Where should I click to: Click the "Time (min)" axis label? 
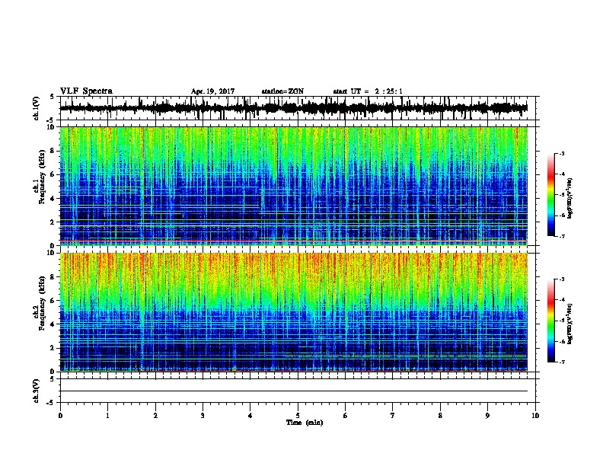coord(305,423)
